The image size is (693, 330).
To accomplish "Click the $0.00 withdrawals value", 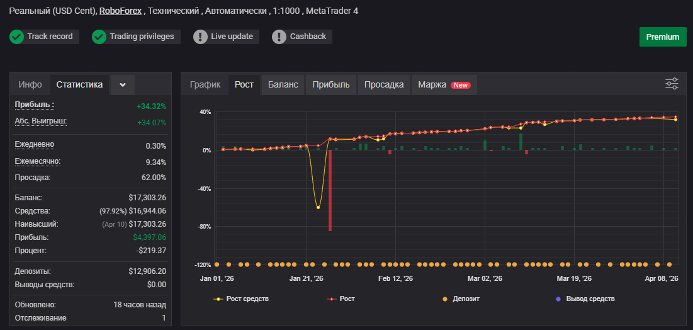I will 157,285.
